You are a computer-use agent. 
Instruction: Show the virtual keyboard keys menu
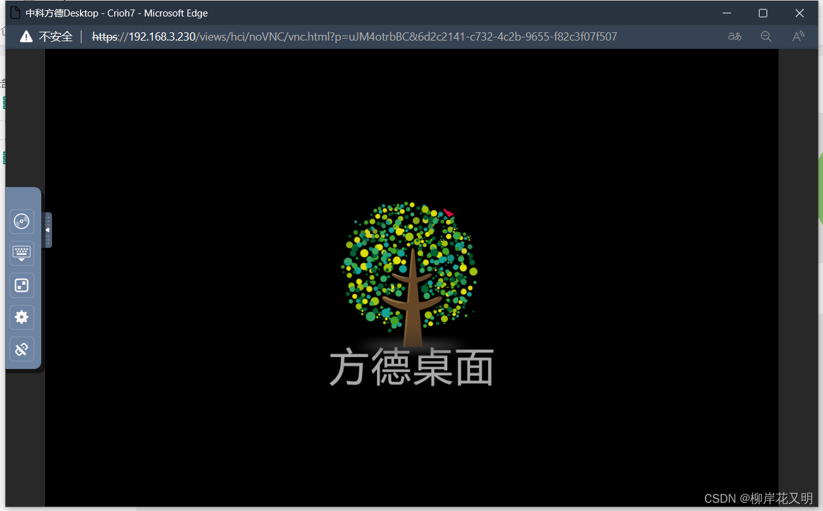(x=22, y=254)
